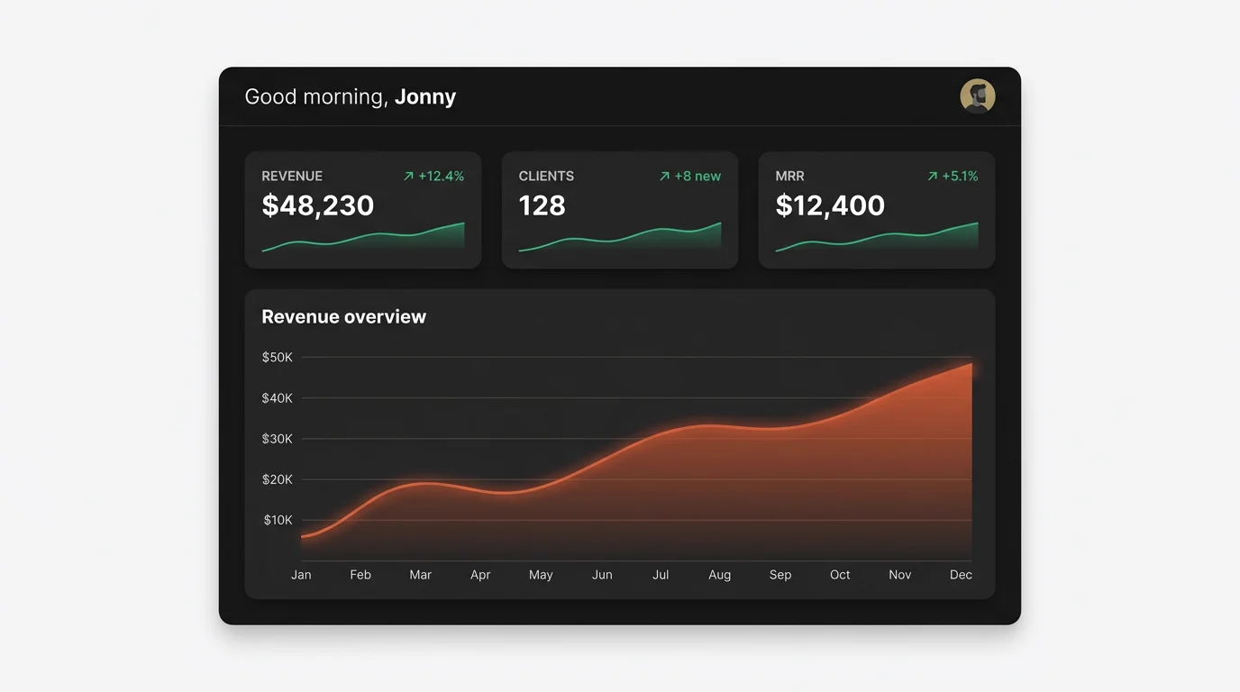Click the Clients card sparkline chart
This screenshot has height=692, width=1240.
tap(620, 237)
